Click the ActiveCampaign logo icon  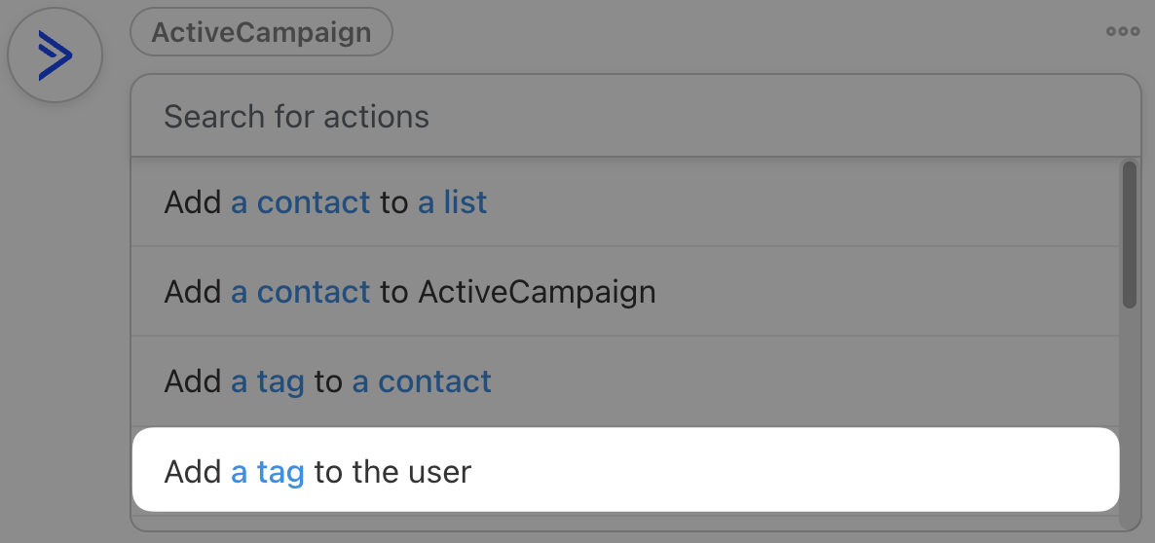(x=55, y=55)
